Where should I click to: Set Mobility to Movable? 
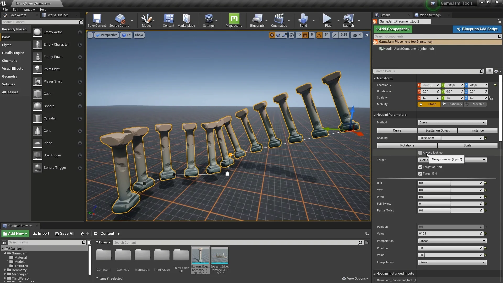[475, 104]
